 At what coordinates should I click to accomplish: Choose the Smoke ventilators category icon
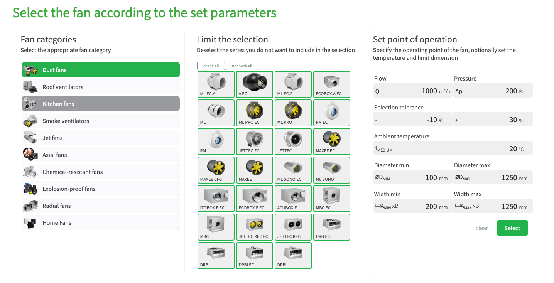click(30, 121)
